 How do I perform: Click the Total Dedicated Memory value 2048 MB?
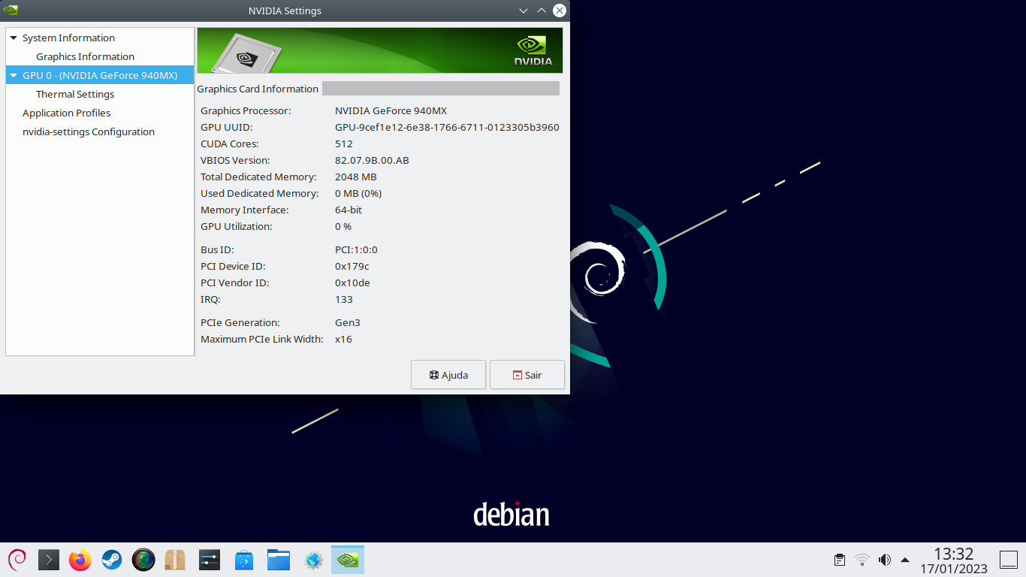[x=356, y=177]
